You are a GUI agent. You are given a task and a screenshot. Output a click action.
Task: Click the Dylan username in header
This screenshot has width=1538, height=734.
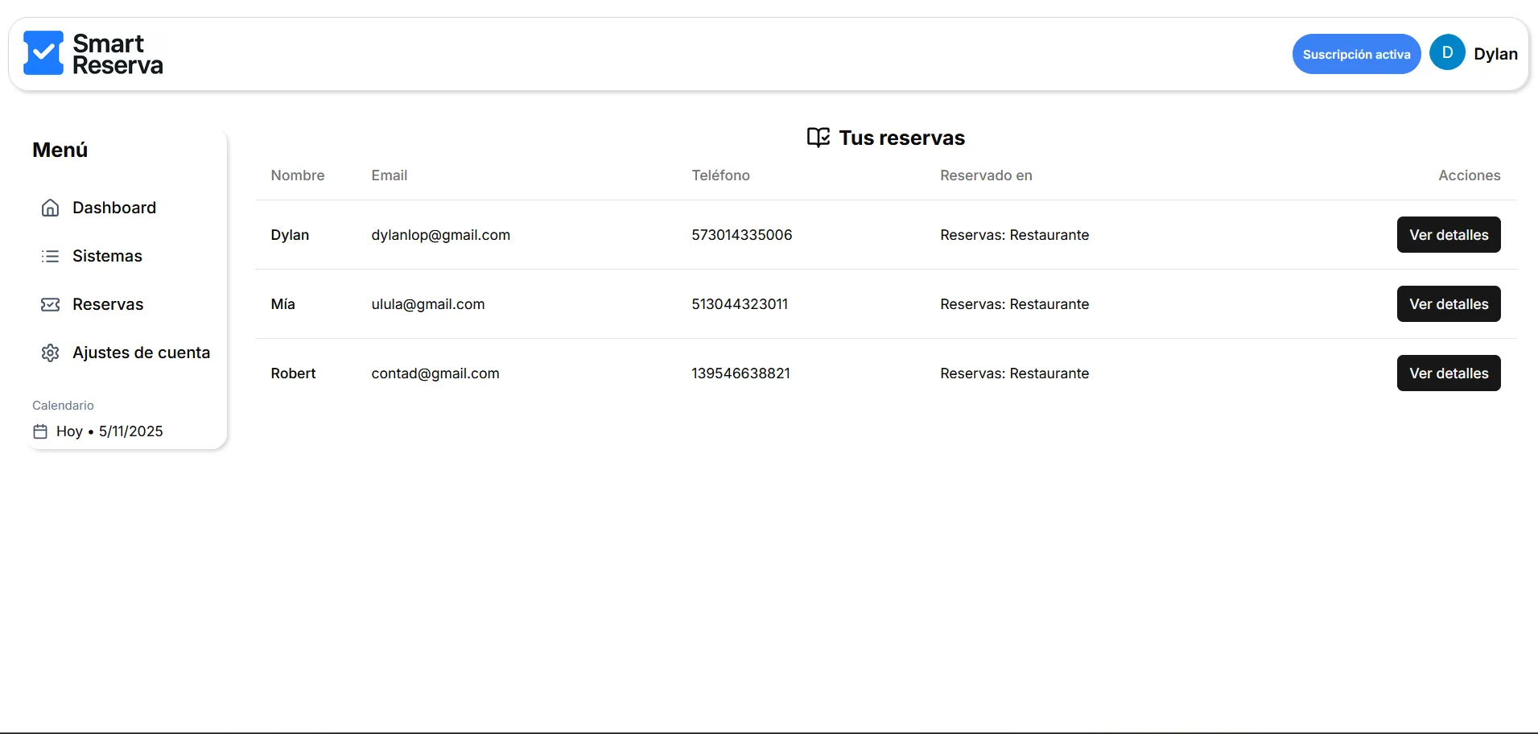coord(1495,54)
